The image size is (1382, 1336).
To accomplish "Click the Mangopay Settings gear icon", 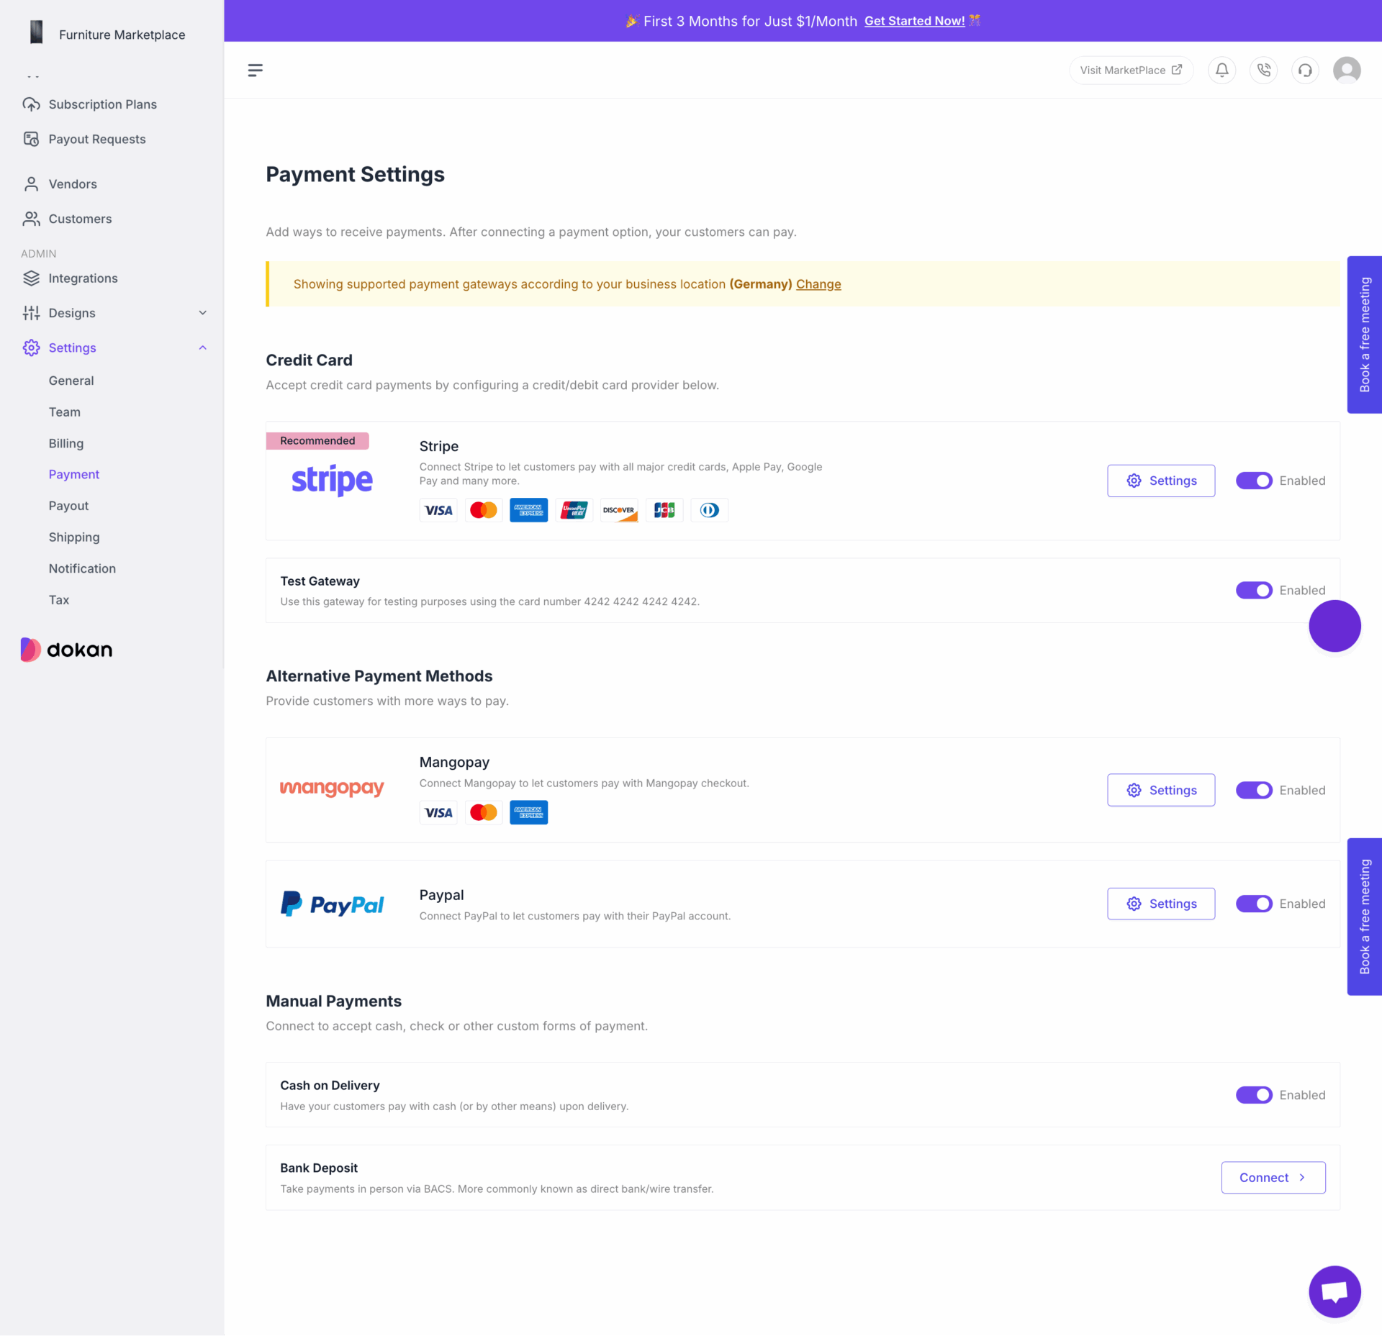I will click(1134, 789).
